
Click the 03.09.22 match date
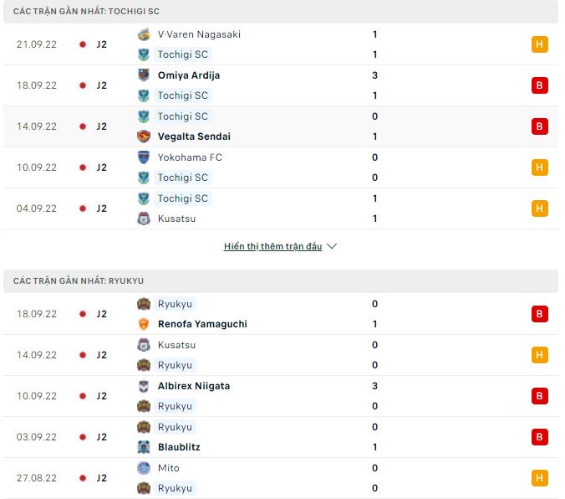(37, 437)
